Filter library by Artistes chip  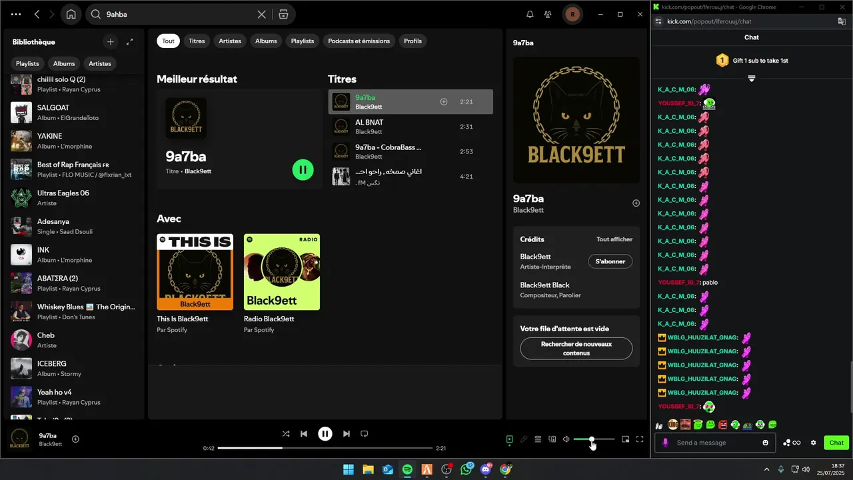point(100,63)
